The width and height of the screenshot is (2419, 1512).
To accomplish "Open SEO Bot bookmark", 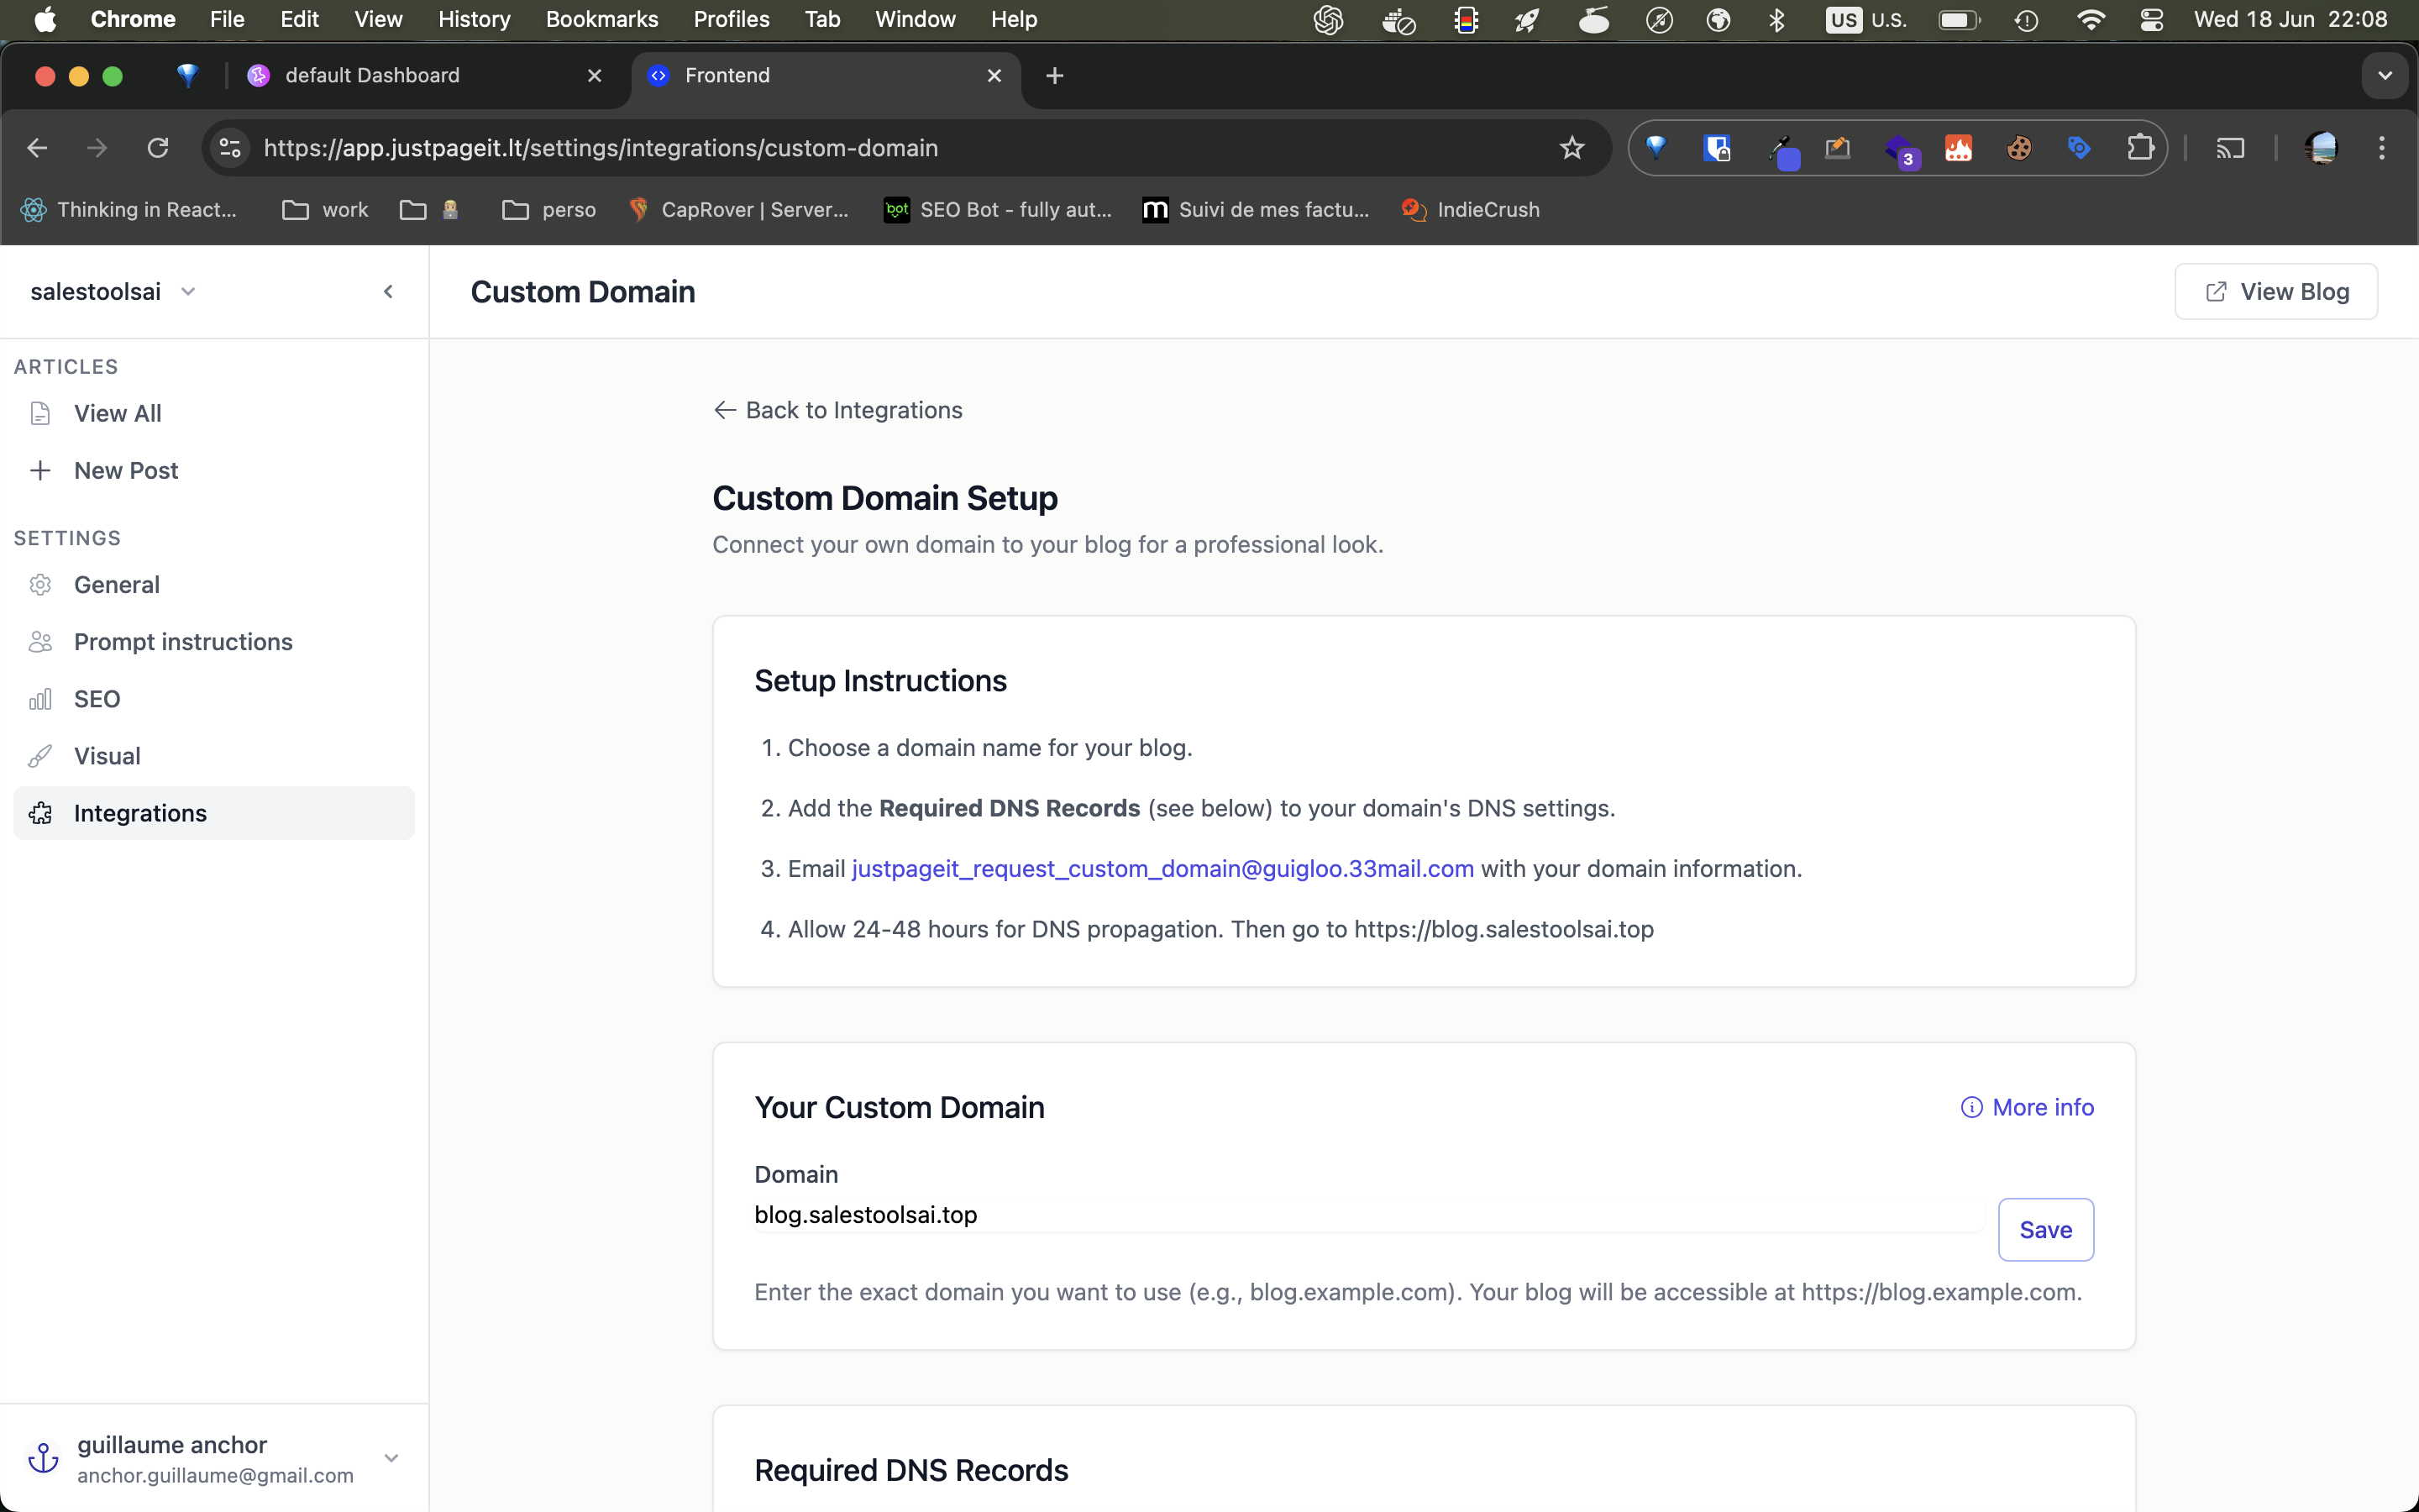I will (x=999, y=210).
